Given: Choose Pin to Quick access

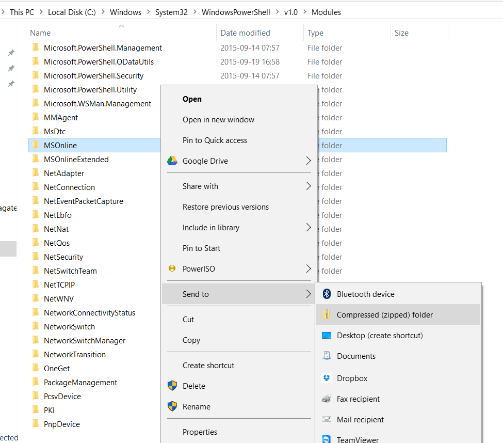Looking at the screenshot, I should [215, 140].
